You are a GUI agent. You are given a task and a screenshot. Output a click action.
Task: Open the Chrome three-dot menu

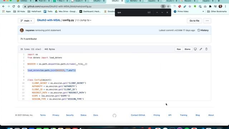[x=225, y=6]
